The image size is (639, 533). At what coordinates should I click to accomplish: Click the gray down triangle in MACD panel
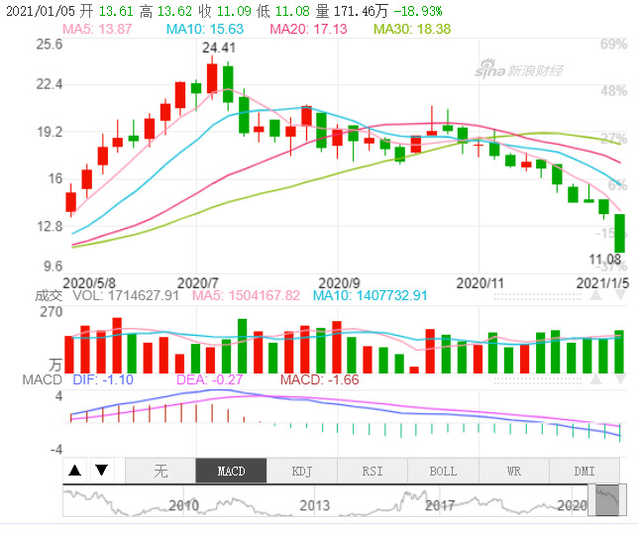(620, 379)
